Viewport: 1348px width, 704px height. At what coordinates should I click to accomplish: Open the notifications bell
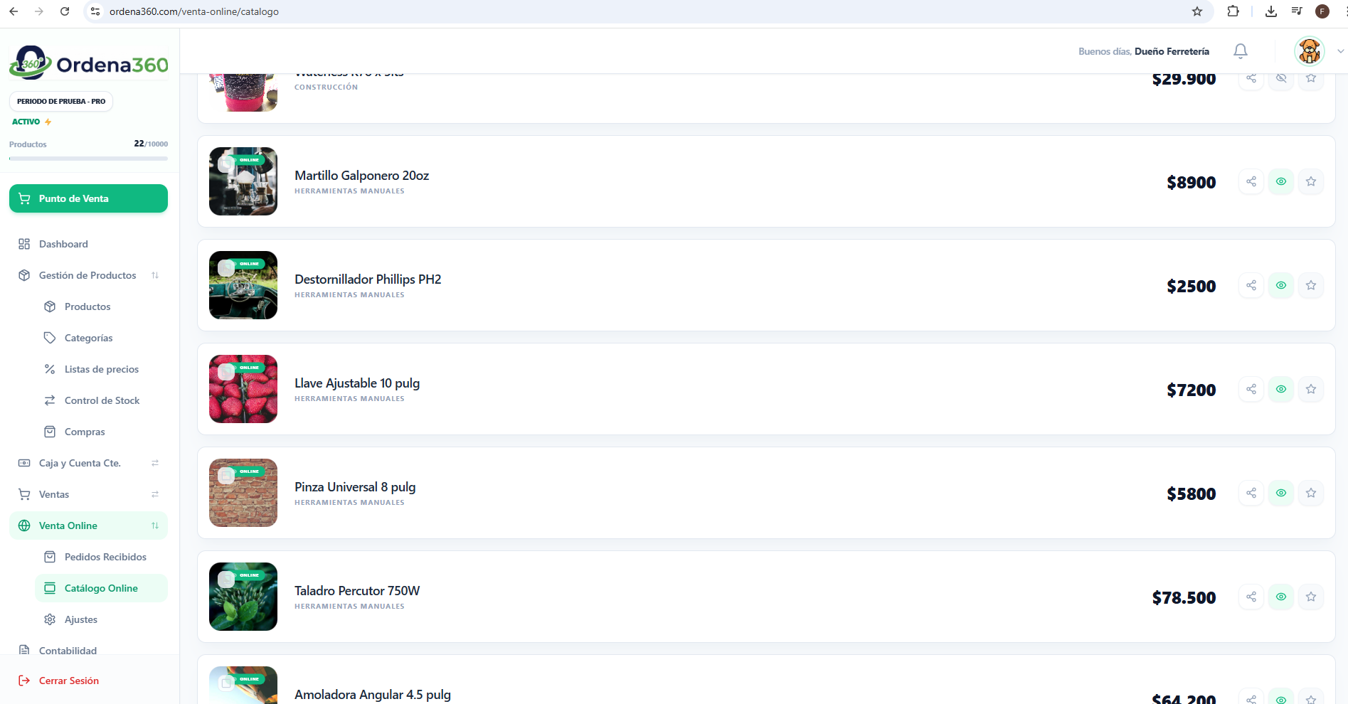1241,51
